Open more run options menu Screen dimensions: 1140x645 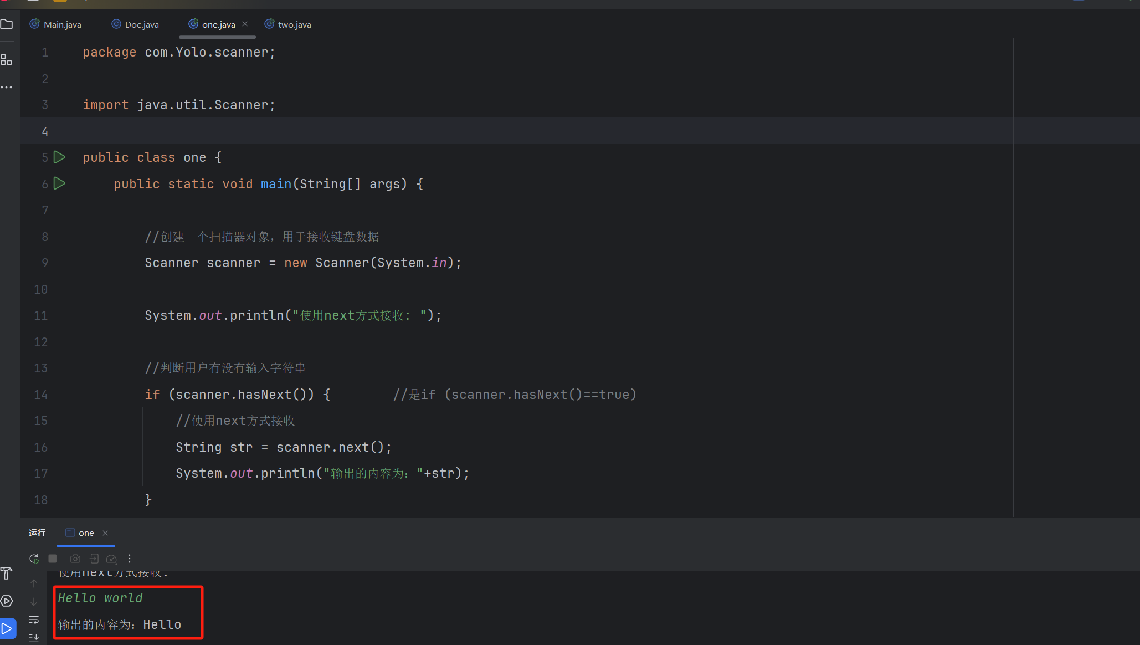tap(130, 559)
